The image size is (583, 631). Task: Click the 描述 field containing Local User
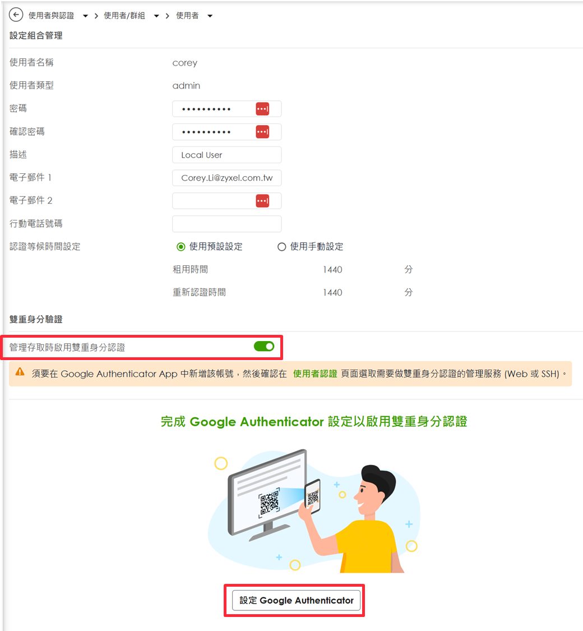point(227,155)
